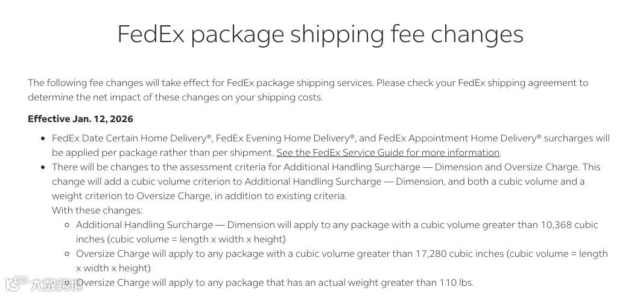This screenshot has height=296, width=634.
Task: Click "be applied per package rather than per shipment" text
Action: (162, 153)
